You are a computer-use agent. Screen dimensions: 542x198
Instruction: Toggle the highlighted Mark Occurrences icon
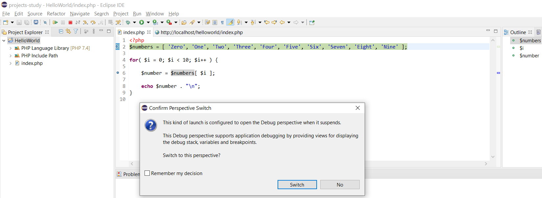click(230, 22)
